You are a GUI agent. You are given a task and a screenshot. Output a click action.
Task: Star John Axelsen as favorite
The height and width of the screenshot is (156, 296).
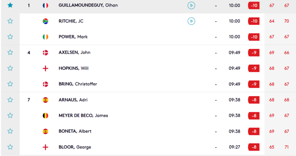(x=10, y=52)
